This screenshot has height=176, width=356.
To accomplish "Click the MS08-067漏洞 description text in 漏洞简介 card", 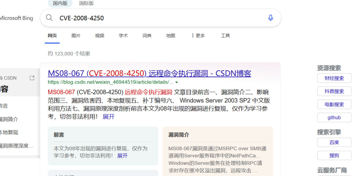I will pyautogui.click(x=218, y=159).
